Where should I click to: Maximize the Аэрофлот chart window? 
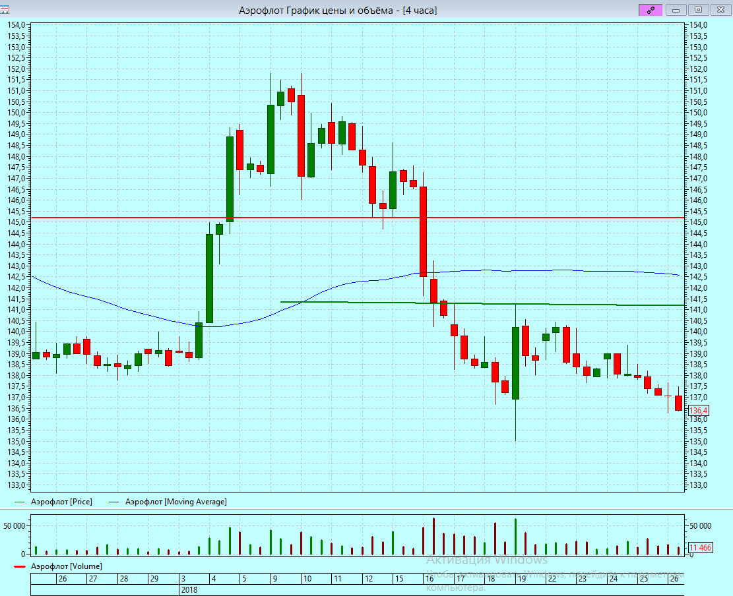699,10
